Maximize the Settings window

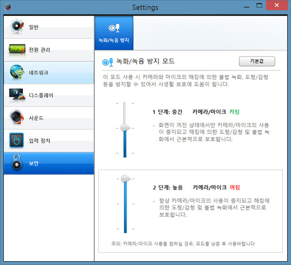259,5
